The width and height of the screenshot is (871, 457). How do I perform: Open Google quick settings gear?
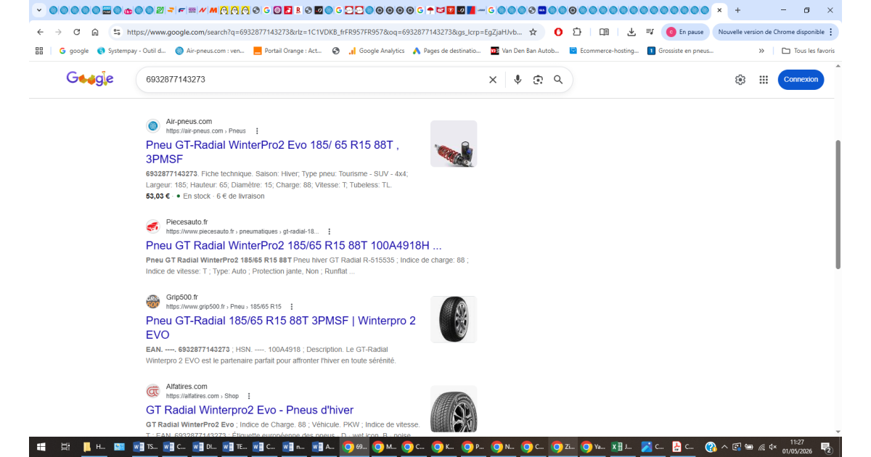[x=740, y=80]
